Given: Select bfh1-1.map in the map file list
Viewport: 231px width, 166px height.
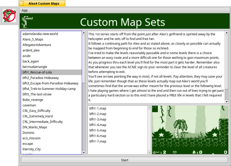Looking at the screenshot, I should [x=98, y=109].
